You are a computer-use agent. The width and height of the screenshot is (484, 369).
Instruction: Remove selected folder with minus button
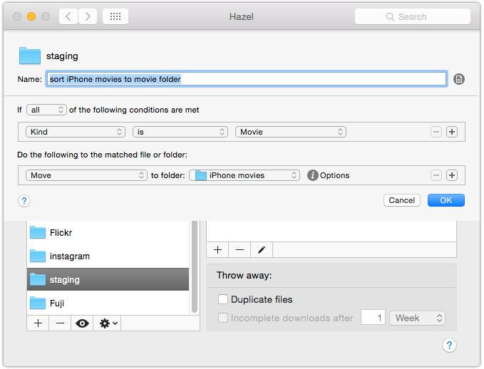60,323
